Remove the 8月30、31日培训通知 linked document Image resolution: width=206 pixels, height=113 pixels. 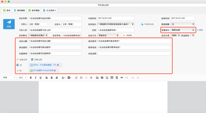coord(58,65)
